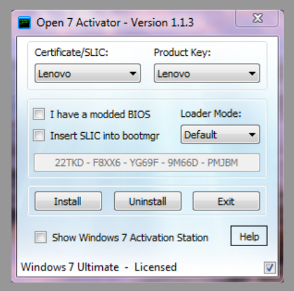Click the 'Loader Mode:' label
This screenshot has height=291, width=294.
click(x=211, y=113)
